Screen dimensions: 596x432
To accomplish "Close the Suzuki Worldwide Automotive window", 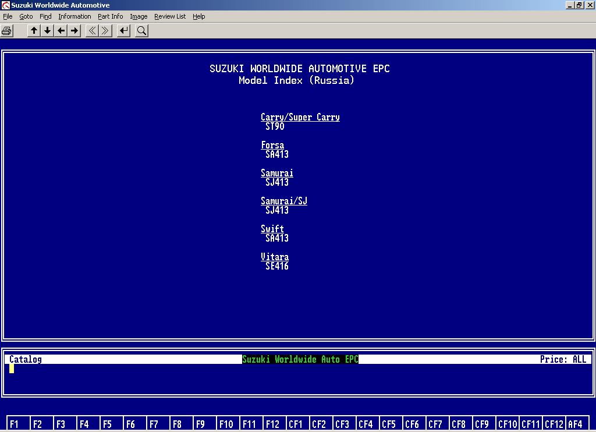I will pos(590,5).
